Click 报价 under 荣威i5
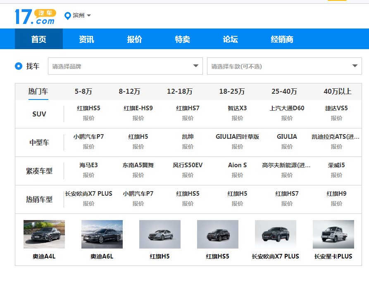 click(336, 175)
